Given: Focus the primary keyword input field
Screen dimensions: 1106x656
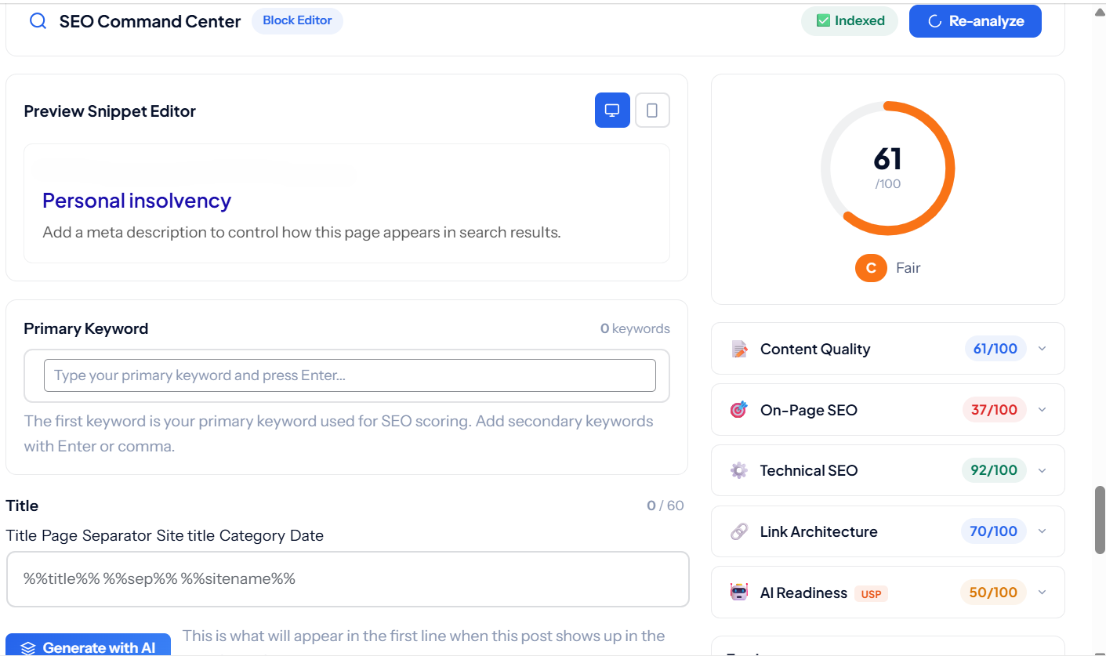Looking at the screenshot, I should (x=350, y=375).
